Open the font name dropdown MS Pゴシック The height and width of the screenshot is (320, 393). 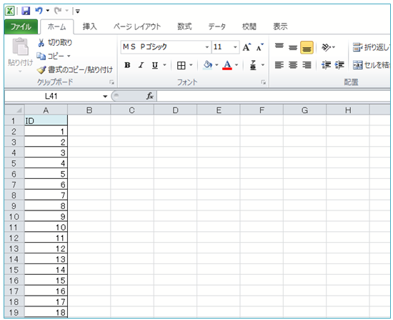tap(207, 47)
